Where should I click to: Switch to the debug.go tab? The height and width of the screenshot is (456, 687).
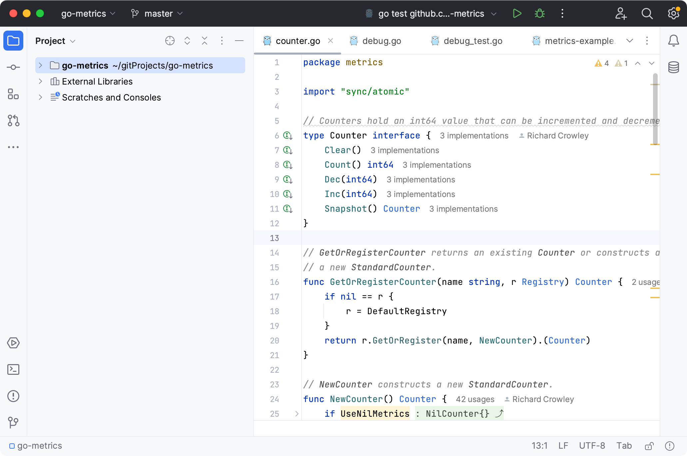[x=381, y=41]
